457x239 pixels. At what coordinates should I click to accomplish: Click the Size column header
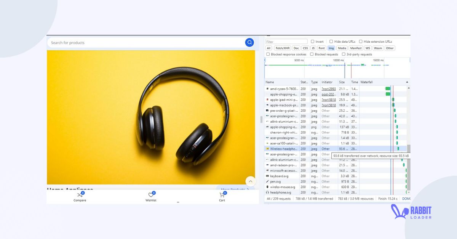(342, 82)
